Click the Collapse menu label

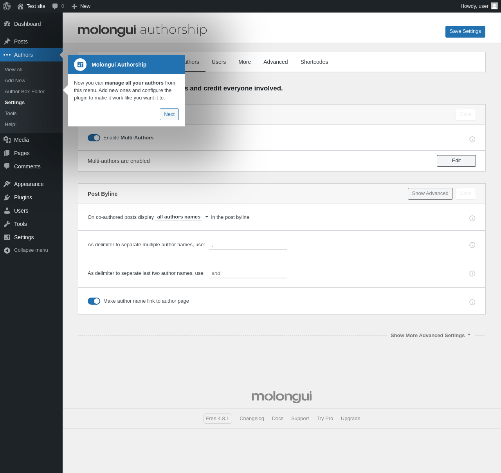[x=31, y=250]
